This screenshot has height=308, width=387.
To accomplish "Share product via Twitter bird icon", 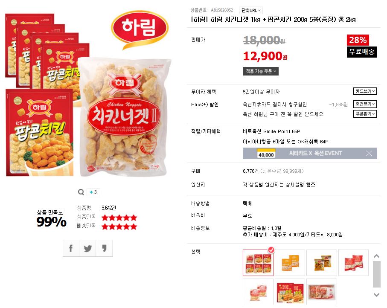I will 87,248.
